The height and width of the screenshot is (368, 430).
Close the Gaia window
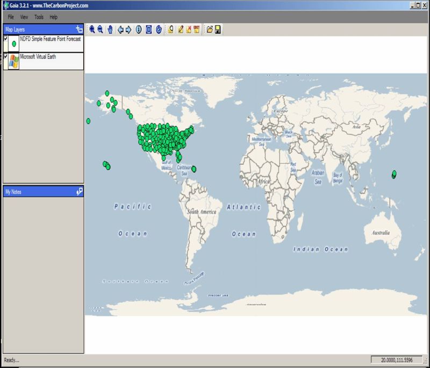[424, 5]
